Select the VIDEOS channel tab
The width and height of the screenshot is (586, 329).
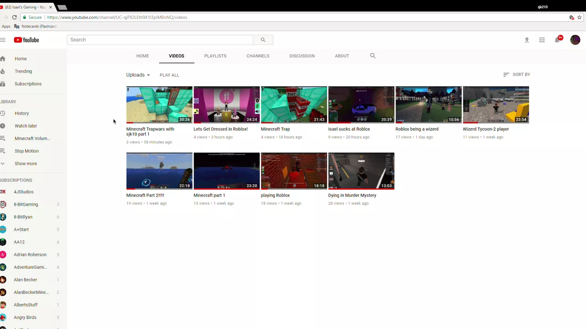coord(176,56)
